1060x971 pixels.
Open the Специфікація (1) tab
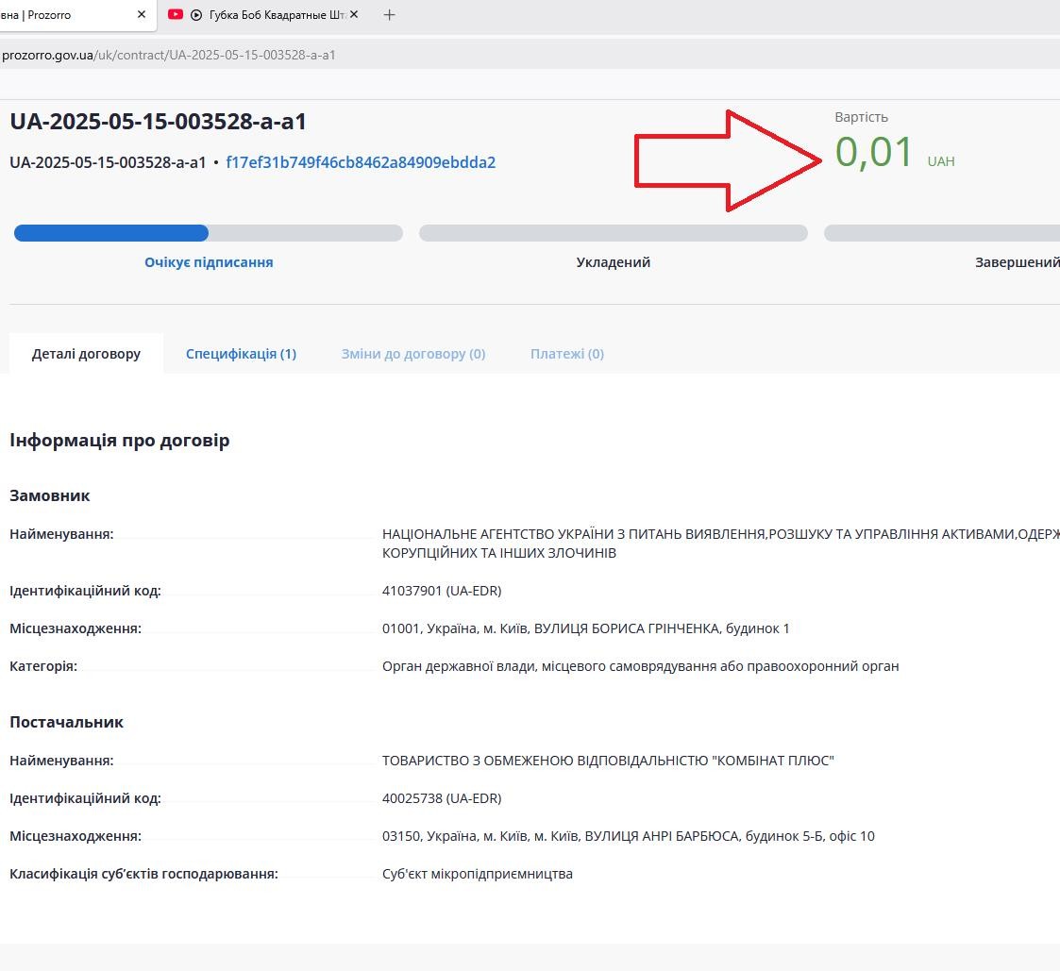coord(241,354)
